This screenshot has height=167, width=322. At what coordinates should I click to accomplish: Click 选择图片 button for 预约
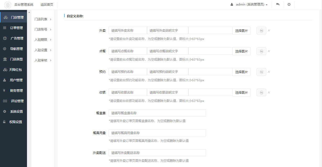tap(241, 72)
